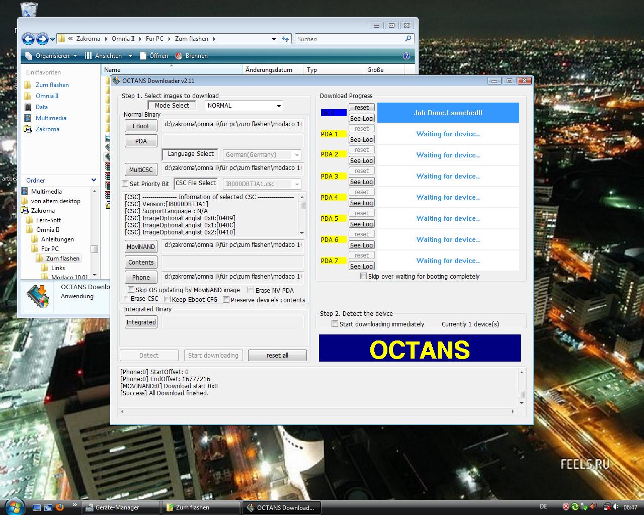Open the network tray icon

[607, 507]
